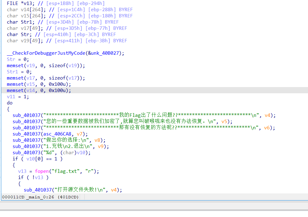Click the v7 argument after asc_406CA8
This screenshot has height=217, width=308.
tap(80, 134)
